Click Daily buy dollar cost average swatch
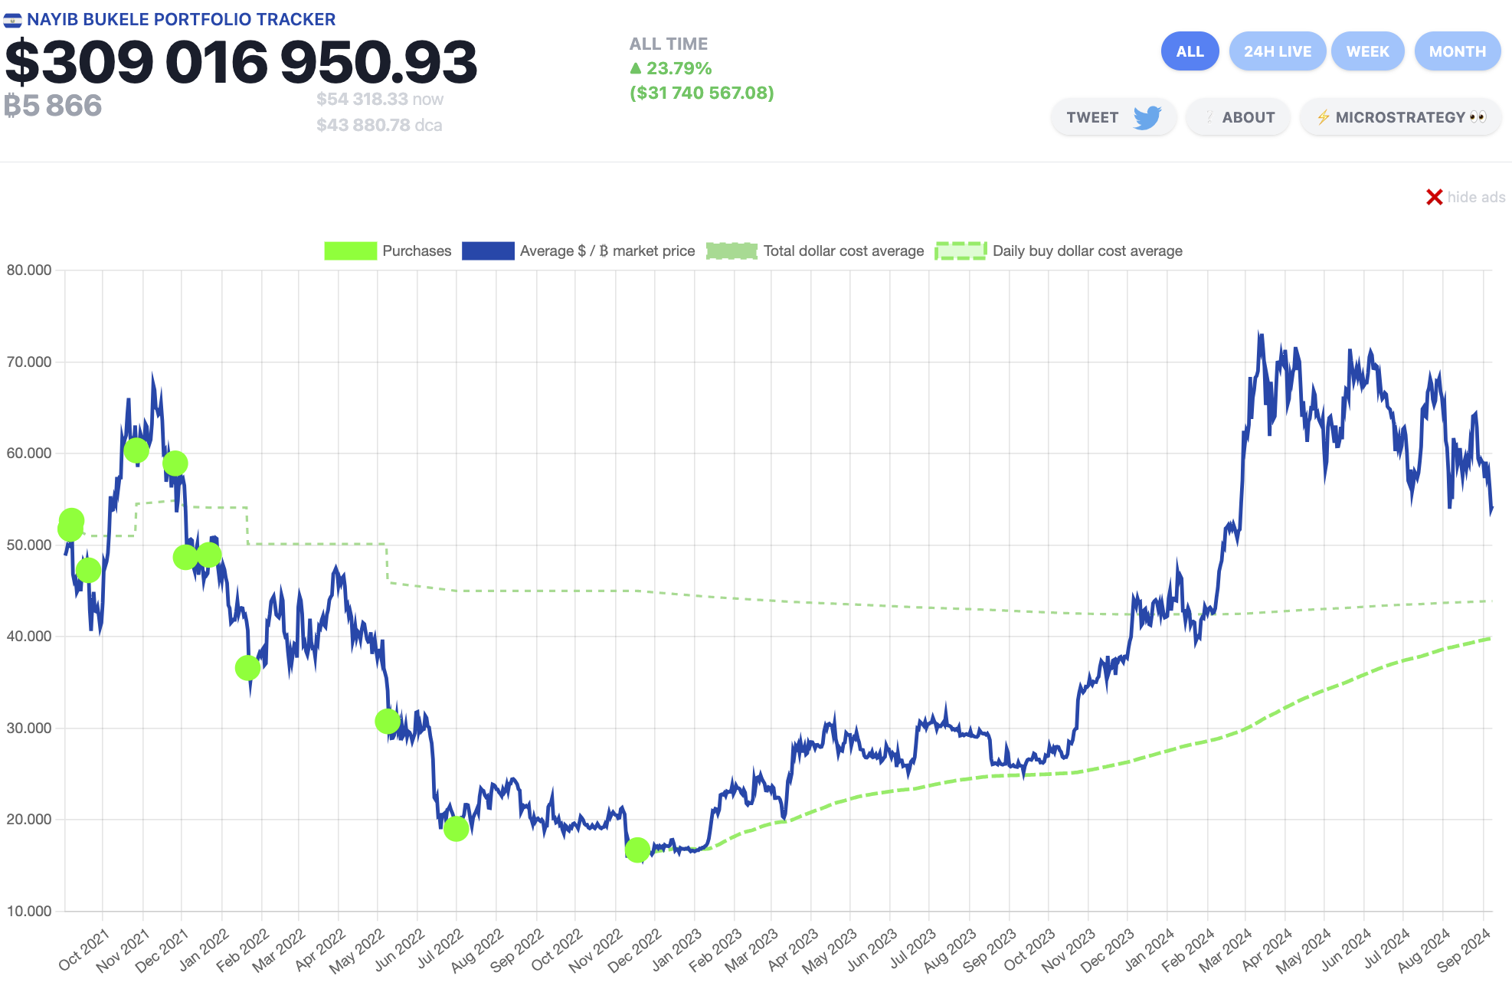Image resolution: width=1512 pixels, height=1002 pixels. [x=961, y=251]
